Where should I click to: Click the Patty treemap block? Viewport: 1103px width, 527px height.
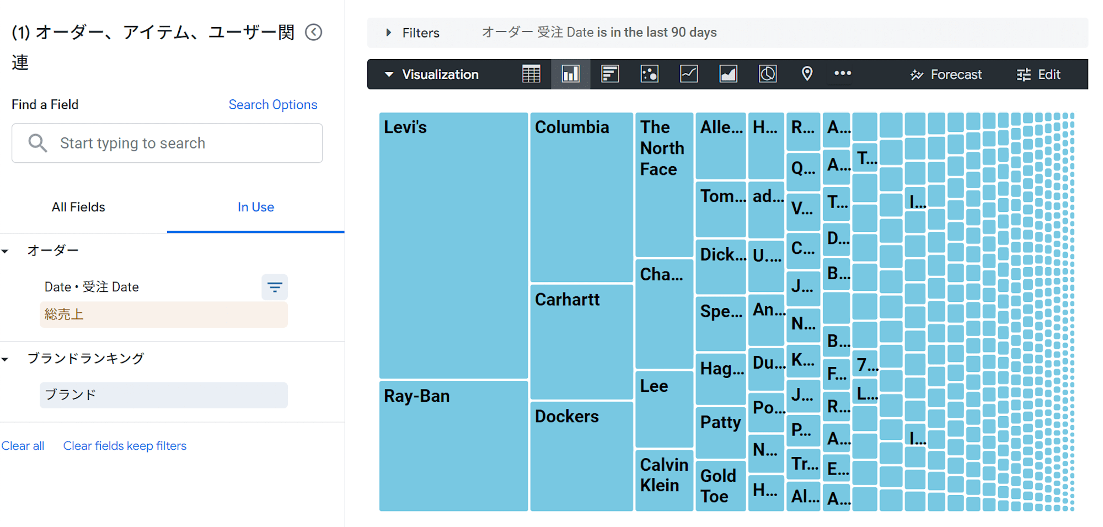pyautogui.click(x=721, y=433)
